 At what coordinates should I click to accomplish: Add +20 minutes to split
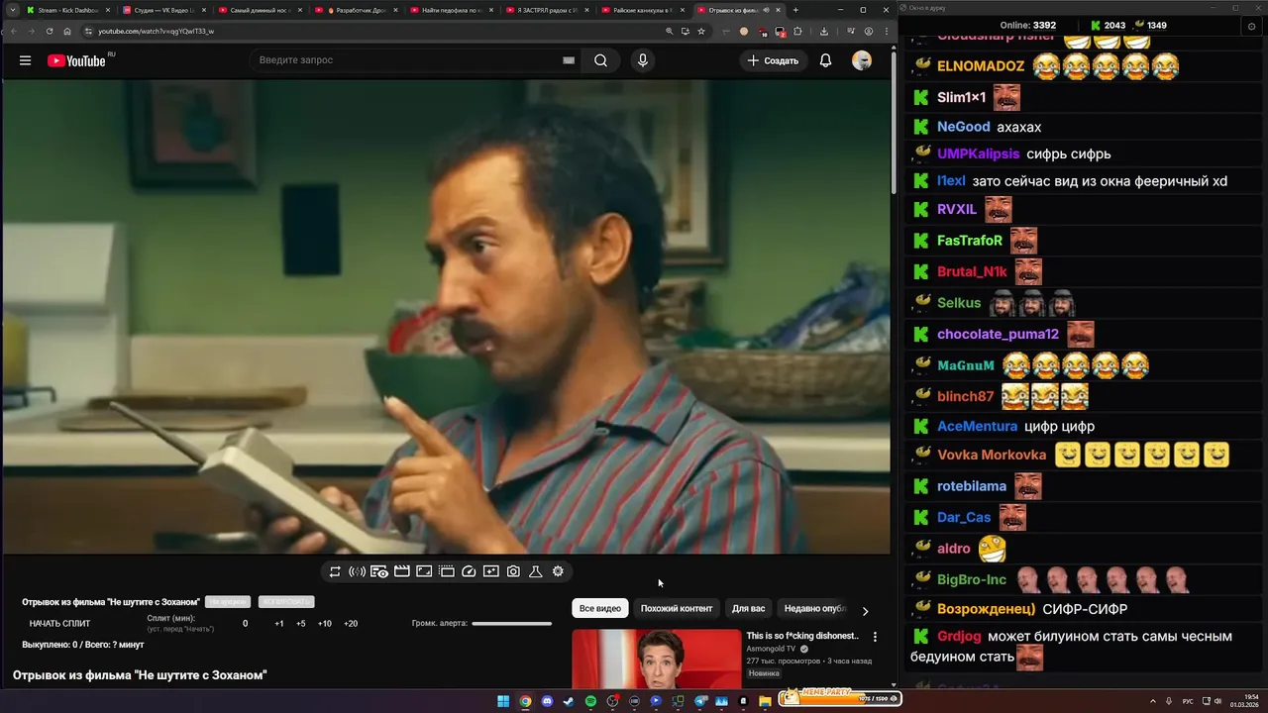point(351,624)
